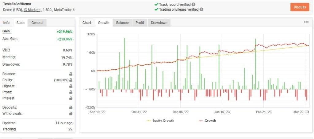Click the lock icon in Highest row
This screenshot has height=139, width=314.
(71, 86)
